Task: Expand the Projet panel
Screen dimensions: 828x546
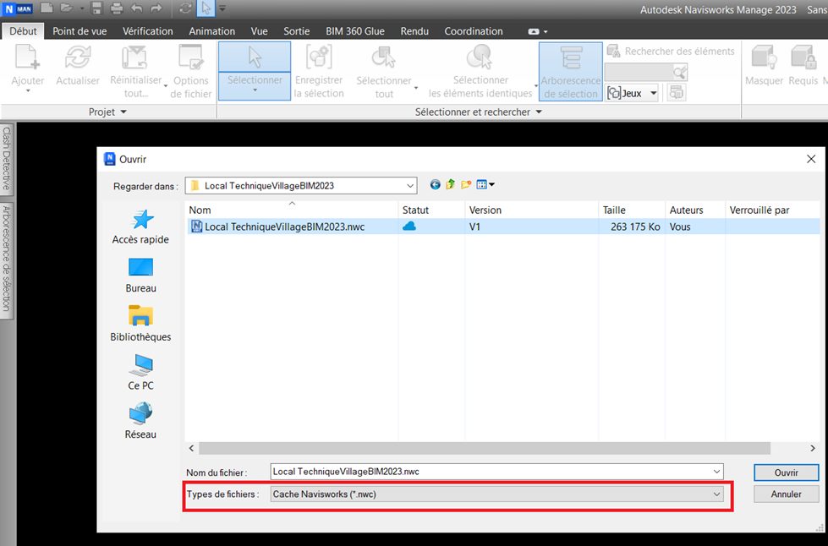Action: tap(107, 112)
